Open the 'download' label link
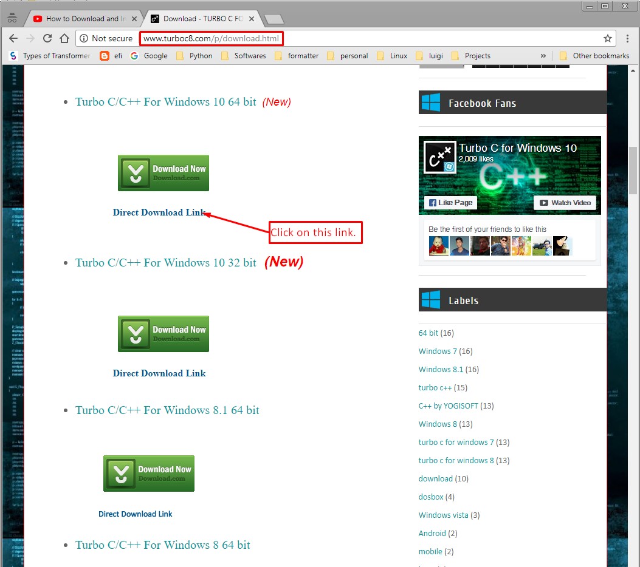Viewport: 640px width, 567px height. point(436,479)
